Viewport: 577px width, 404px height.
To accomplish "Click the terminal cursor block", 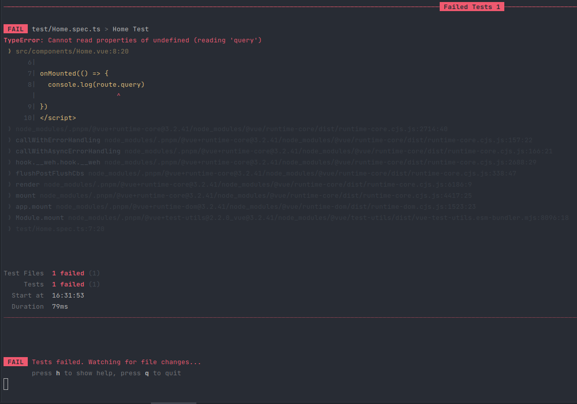I will [x=6, y=384].
